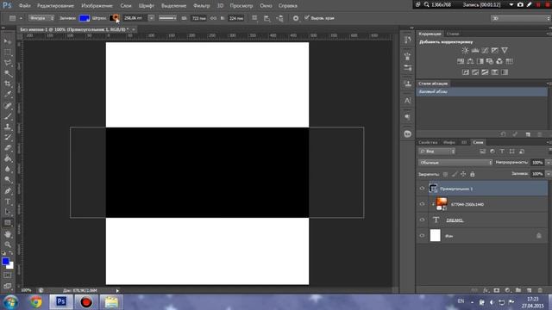This screenshot has width=552, height=310.
Task: Add a Brightness/Contrast adjustment
Action: pos(465,51)
